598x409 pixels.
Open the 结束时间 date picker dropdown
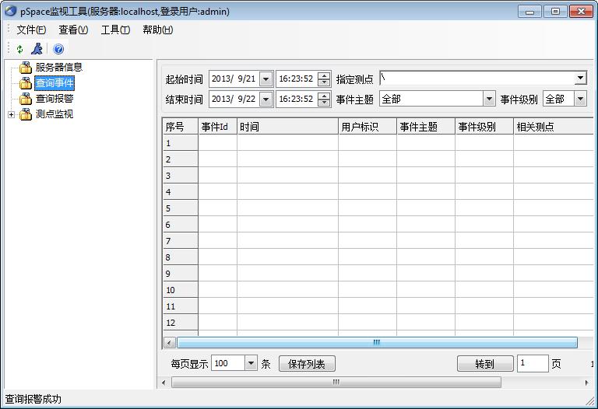[266, 99]
